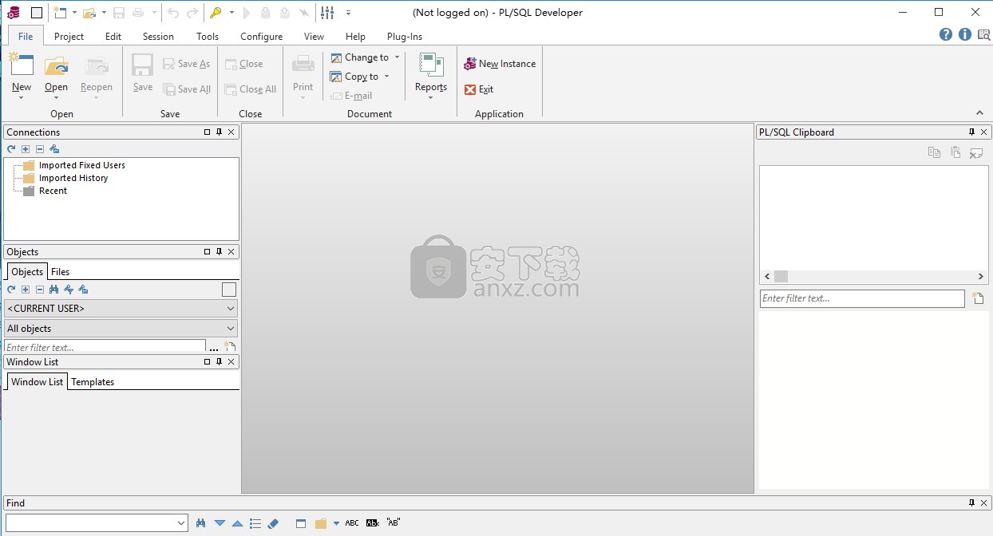The height and width of the screenshot is (536, 993).
Task: Click the blue info About icon
Action: pos(965,34)
